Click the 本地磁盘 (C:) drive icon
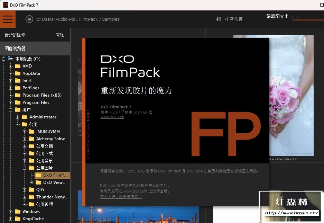Screen dimensions: 324x223 (x=10, y=59)
